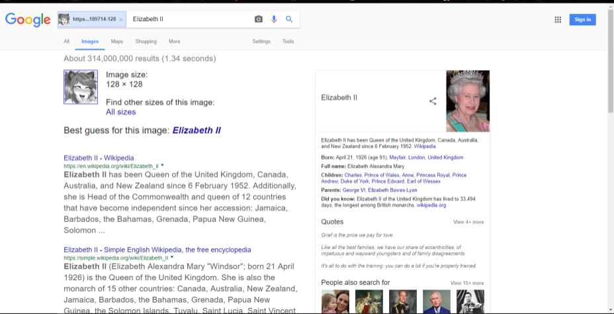Click the Google logo
Screen dimensions: 614x314
(x=28, y=20)
